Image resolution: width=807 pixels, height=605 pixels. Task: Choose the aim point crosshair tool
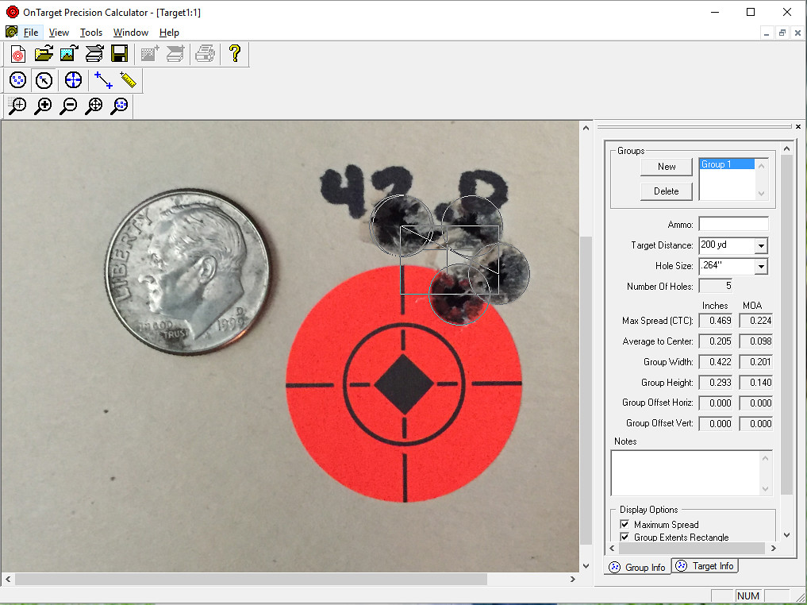(73, 80)
